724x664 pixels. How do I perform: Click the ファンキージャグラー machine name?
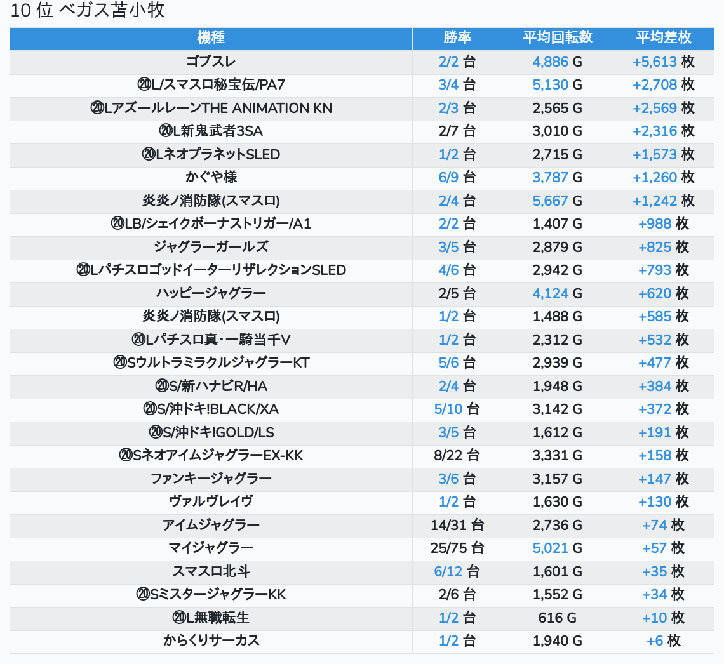pos(211,479)
